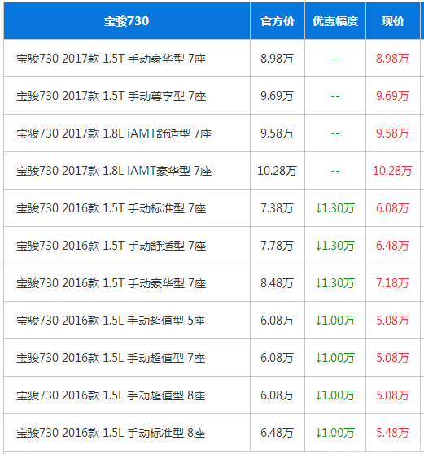Click discount dashes in 手动尊享型 row
424x454 pixels.
[335, 96]
